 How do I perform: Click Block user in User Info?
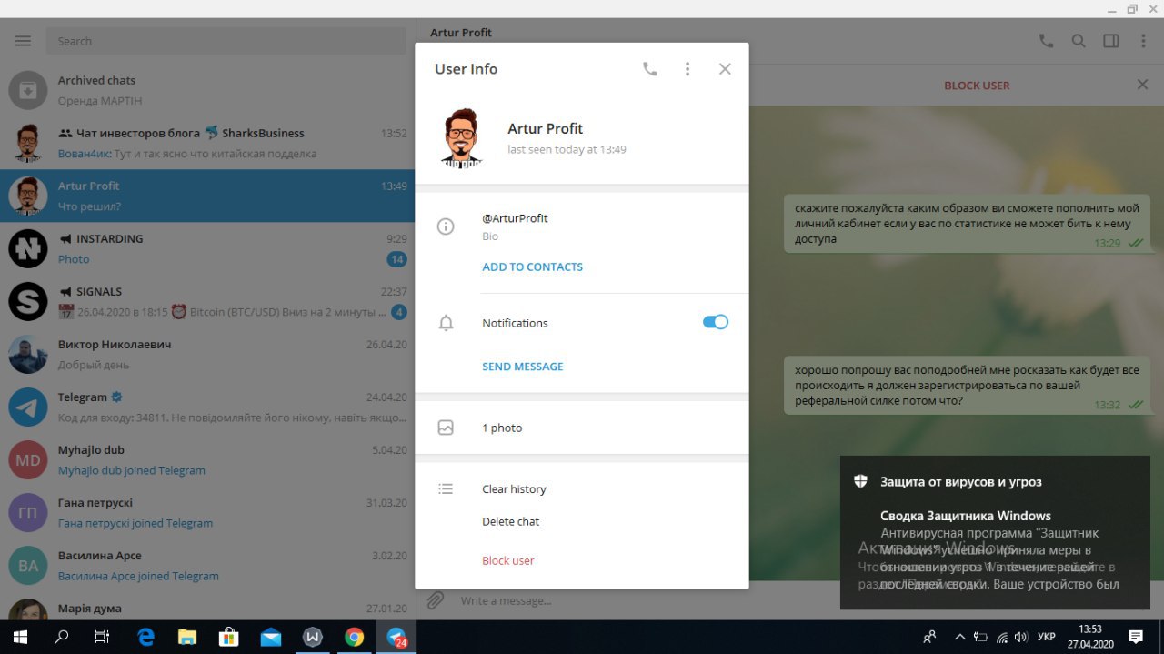[507, 560]
